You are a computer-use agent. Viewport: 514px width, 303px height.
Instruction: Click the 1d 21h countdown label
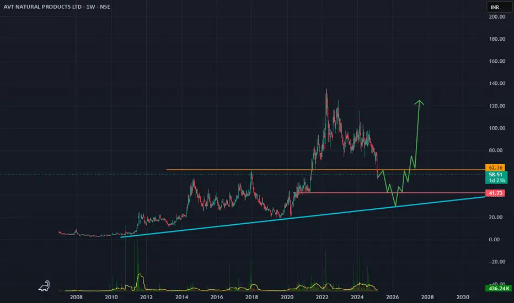(x=496, y=181)
